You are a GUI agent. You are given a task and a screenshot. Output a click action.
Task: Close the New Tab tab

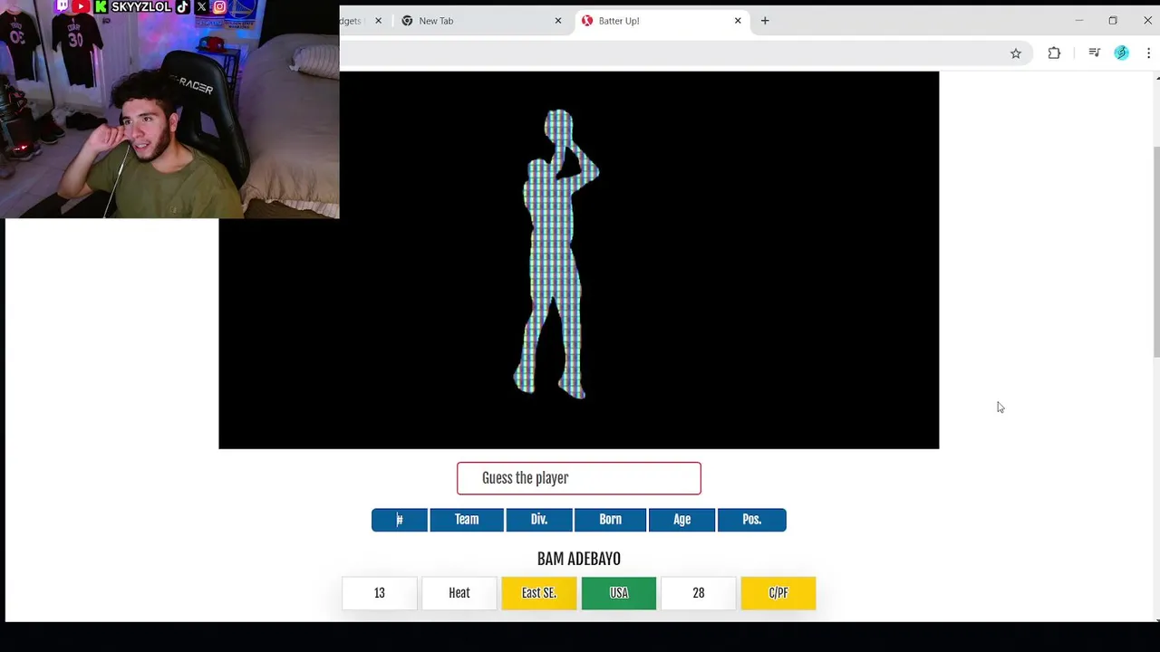558,21
